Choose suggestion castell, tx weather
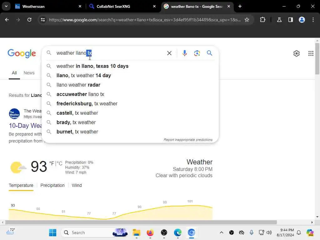The height and width of the screenshot is (240, 320). click(130, 113)
